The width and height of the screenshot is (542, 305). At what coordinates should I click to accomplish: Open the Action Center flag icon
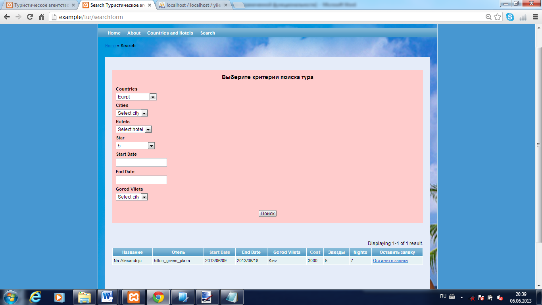point(481,297)
